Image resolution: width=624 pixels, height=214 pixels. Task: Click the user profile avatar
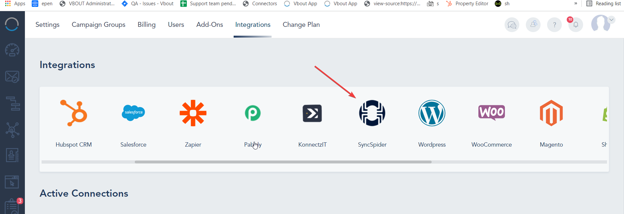[x=600, y=23]
